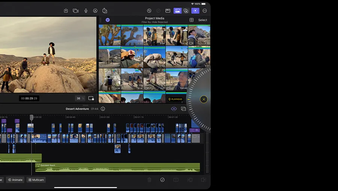The height and width of the screenshot is (191, 338).
Task: Tap the share export icon
Action: click(105, 11)
